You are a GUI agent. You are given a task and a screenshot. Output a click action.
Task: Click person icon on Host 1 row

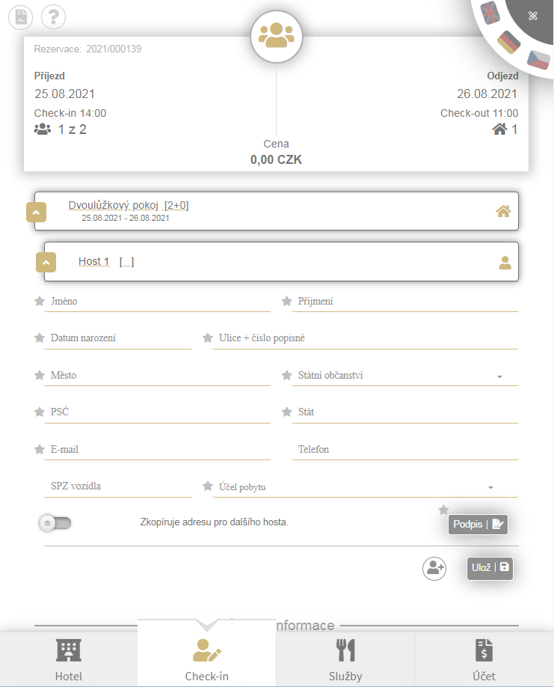click(x=505, y=262)
